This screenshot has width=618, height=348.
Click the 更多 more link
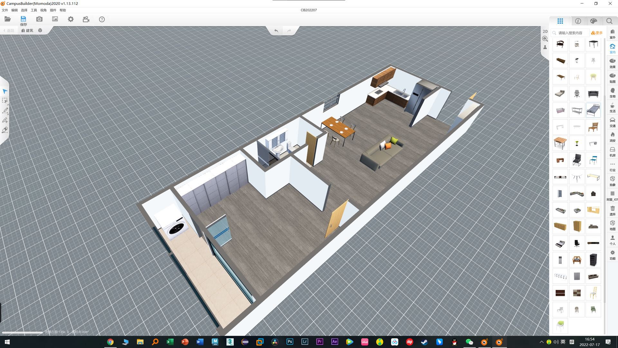(597, 33)
